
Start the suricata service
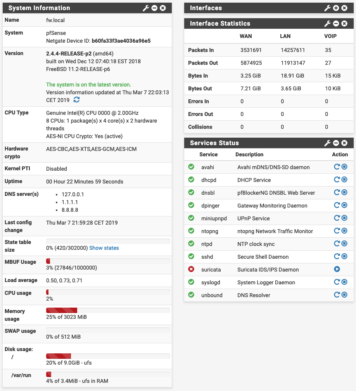(337, 269)
